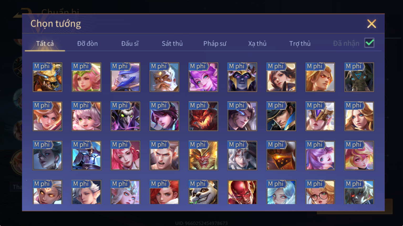Pick the golden monkey king hero
Viewport: 403px width, 226px height.
point(203,155)
